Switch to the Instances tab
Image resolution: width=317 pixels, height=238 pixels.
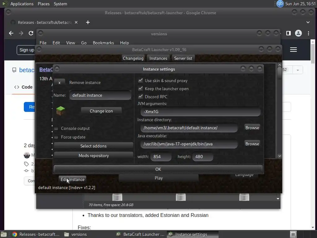[158, 58]
